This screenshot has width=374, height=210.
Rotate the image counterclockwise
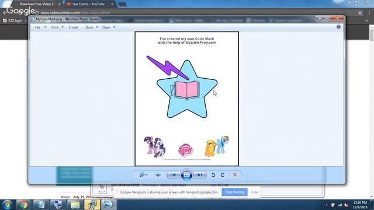(x=213, y=175)
